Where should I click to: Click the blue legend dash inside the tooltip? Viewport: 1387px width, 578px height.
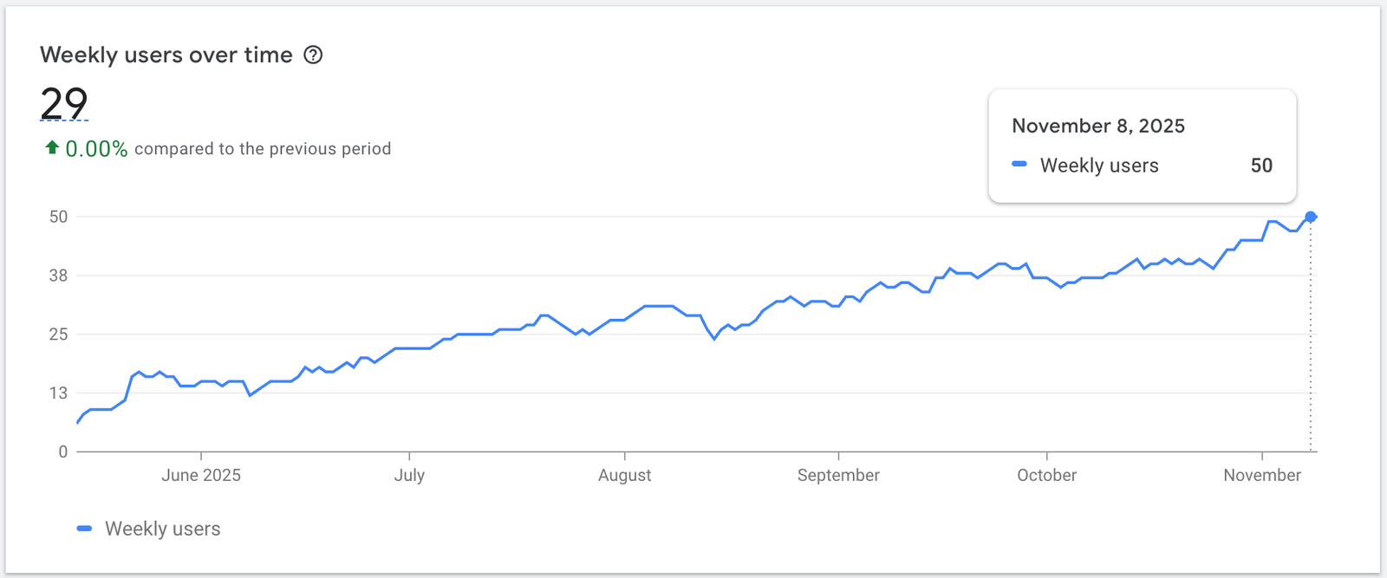click(1019, 165)
